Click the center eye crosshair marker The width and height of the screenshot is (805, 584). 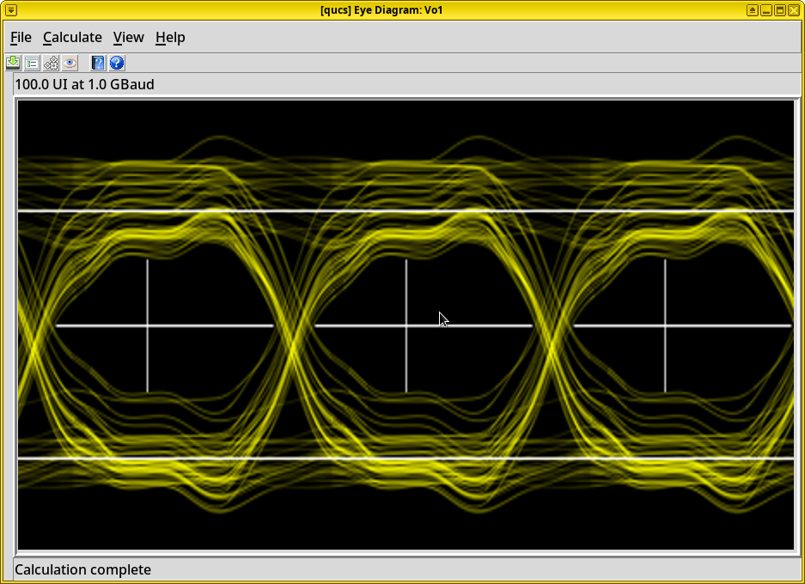(406, 325)
